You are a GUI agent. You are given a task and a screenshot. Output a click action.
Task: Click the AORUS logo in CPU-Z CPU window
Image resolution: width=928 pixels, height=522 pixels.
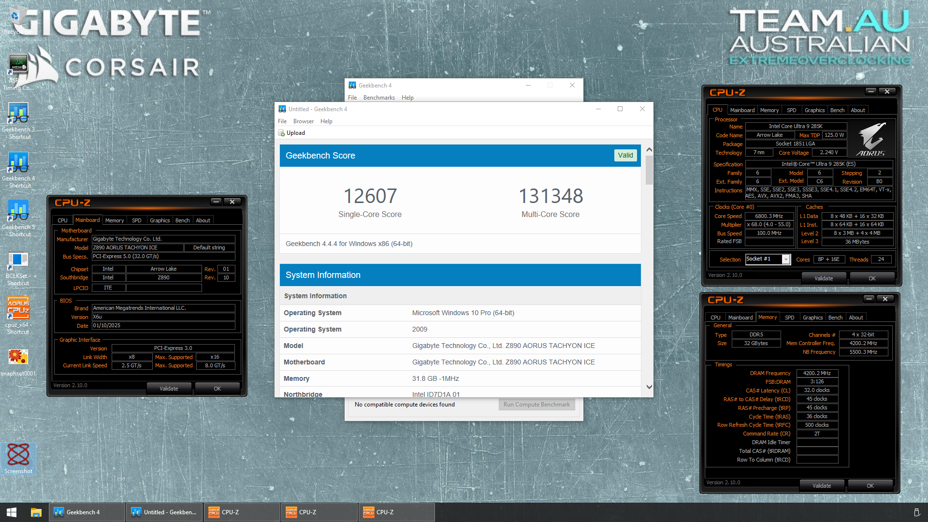[871, 139]
